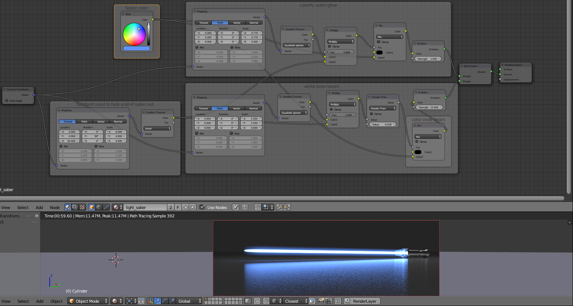Open pivot point selector icon
Viewport: 573px width, 306px height.
click(131, 301)
